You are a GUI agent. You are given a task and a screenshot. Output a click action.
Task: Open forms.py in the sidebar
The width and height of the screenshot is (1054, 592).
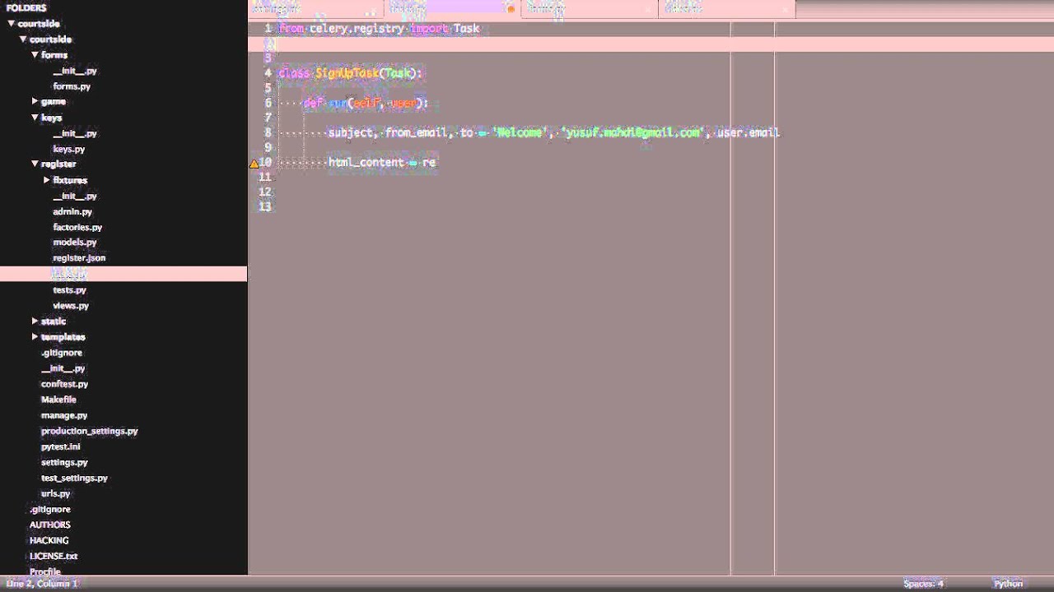click(x=72, y=86)
